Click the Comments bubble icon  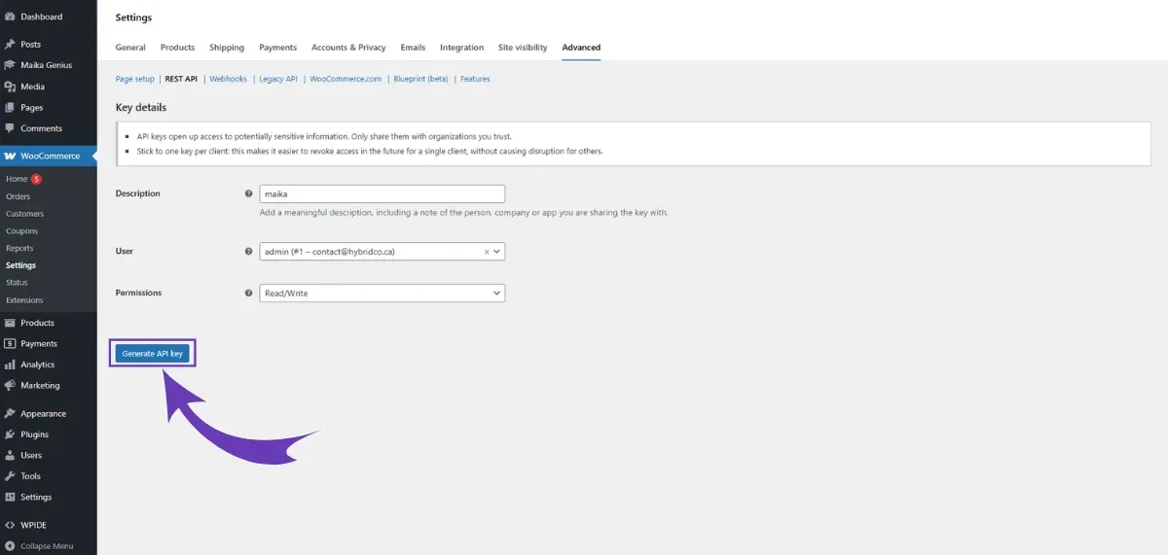pos(10,128)
